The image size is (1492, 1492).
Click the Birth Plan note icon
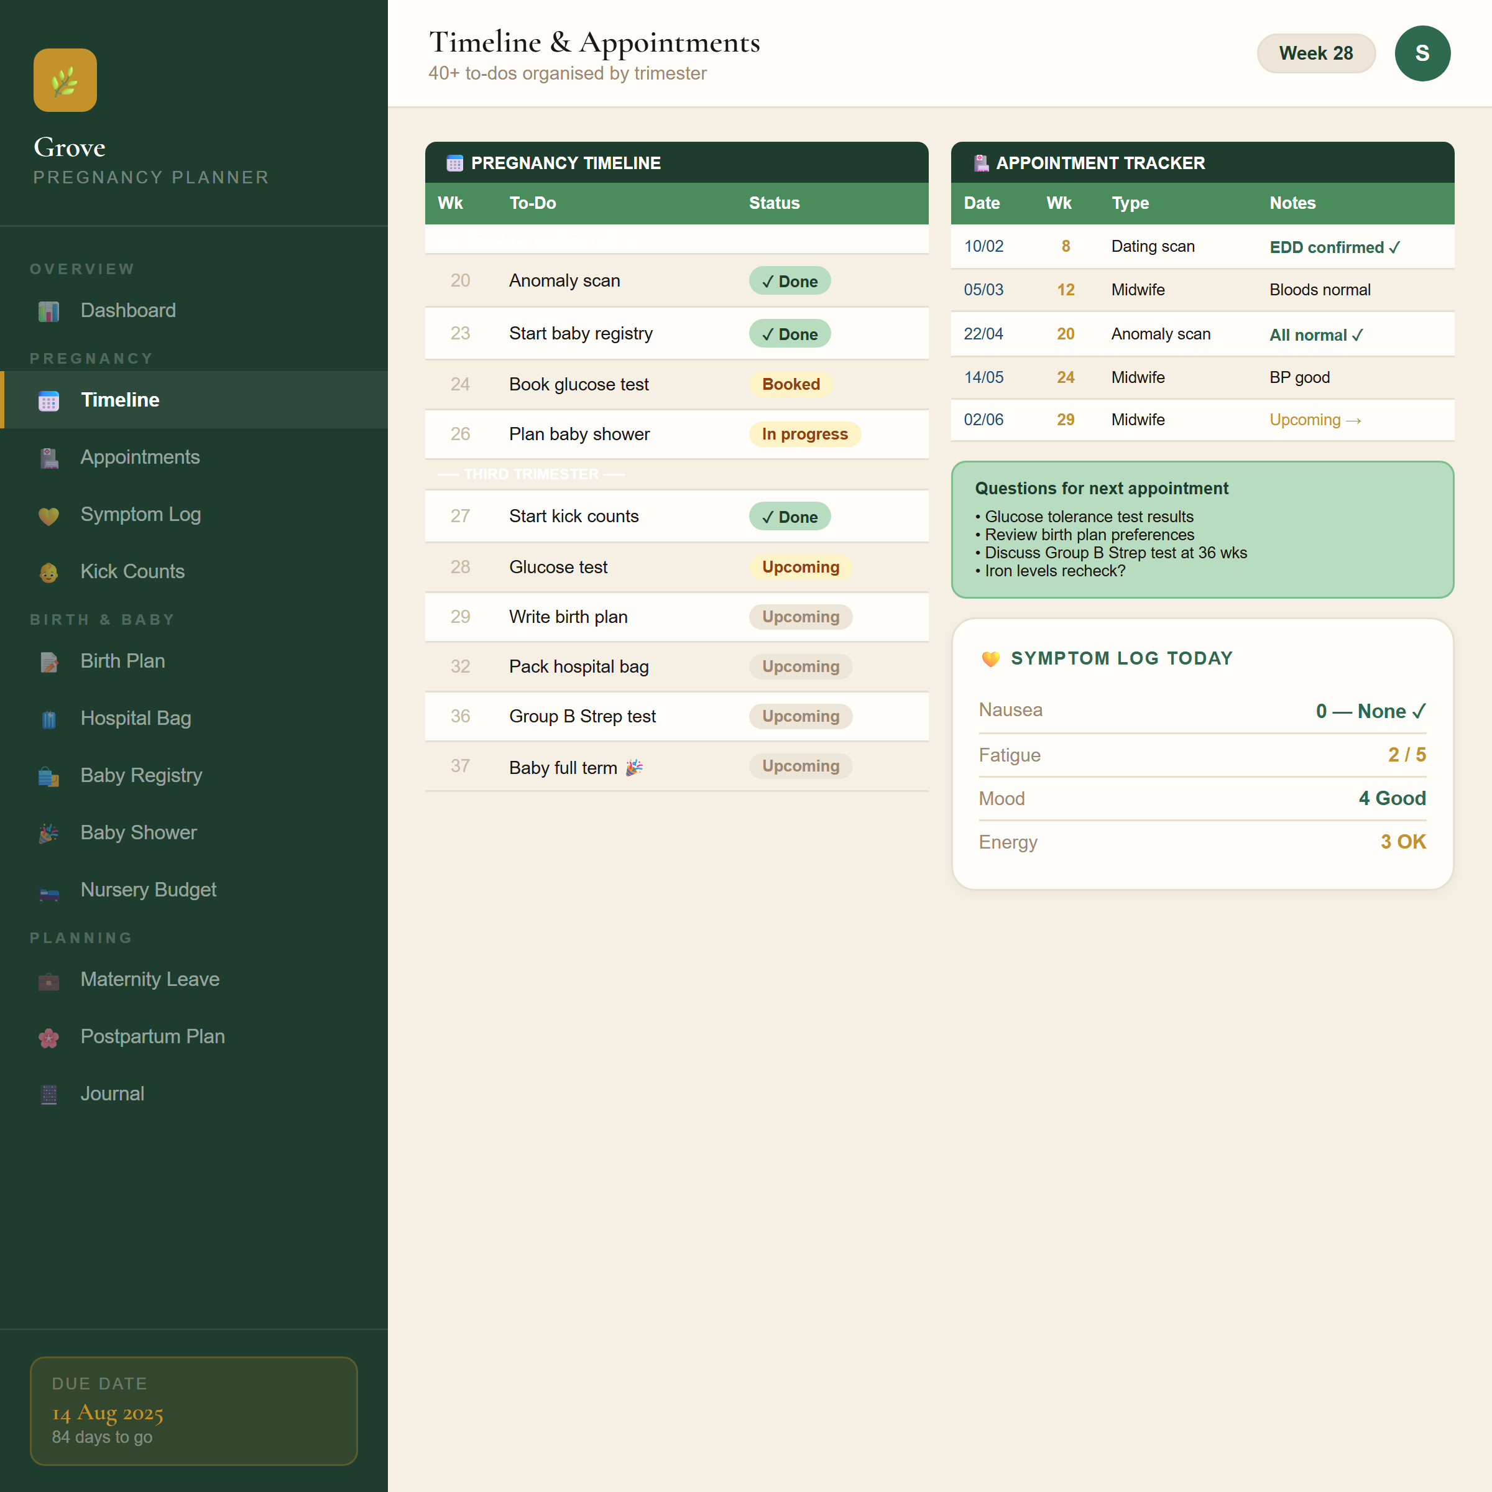pos(48,662)
